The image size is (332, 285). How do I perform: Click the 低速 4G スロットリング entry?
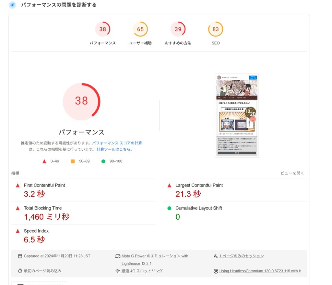pyautogui.click(x=142, y=271)
